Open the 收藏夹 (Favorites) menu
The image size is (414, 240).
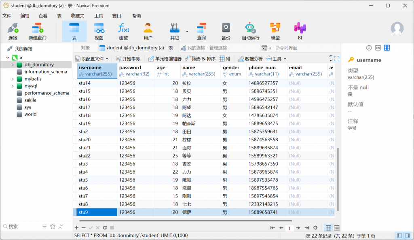tap(77, 16)
